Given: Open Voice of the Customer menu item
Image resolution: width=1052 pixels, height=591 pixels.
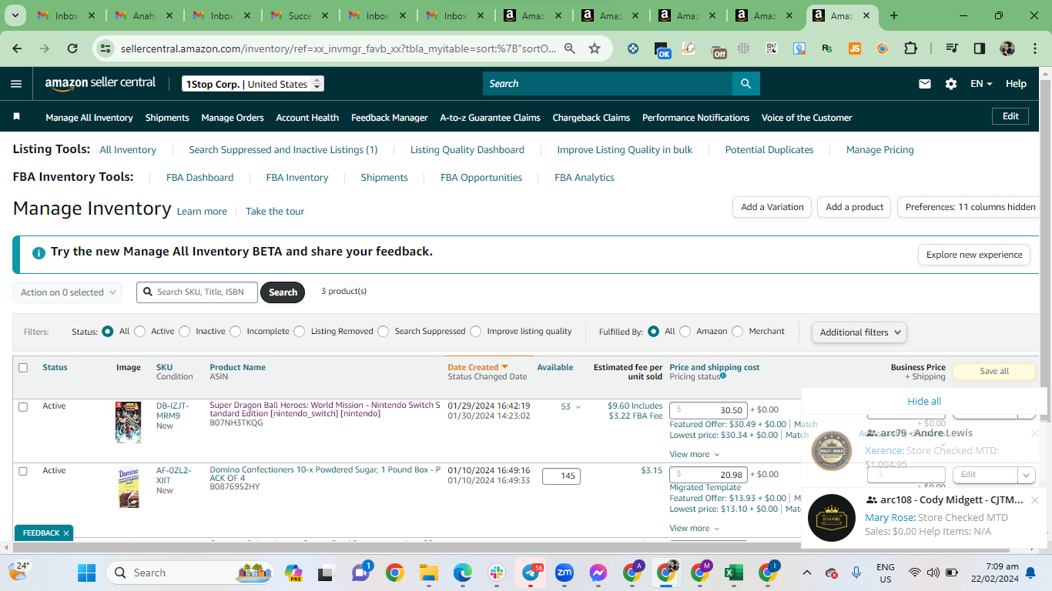Looking at the screenshot, I should coord(807,118).
